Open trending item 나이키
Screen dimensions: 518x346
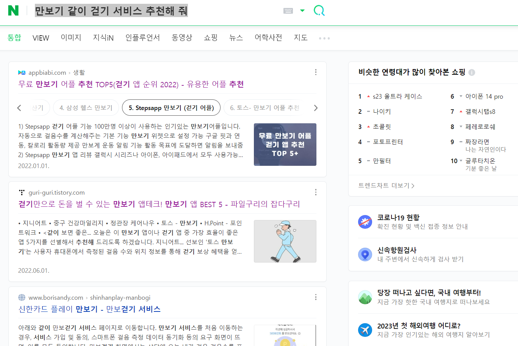382,112
